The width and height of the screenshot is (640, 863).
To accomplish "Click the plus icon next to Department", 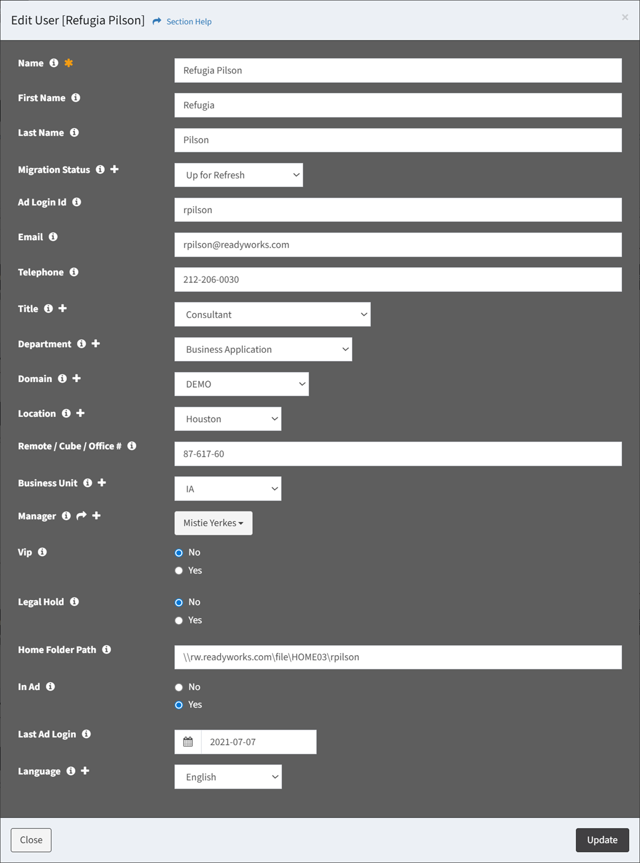I will pos(96,343).
